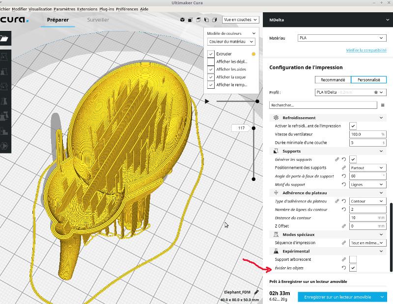Viewport: 393px width, 304px height.
Task: Select the Rotate tool in left toolbar
Action: [4, 87]
